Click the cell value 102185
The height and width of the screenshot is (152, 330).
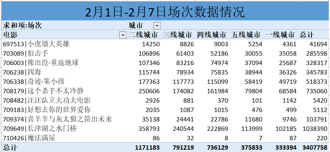[x=286, y=129]
